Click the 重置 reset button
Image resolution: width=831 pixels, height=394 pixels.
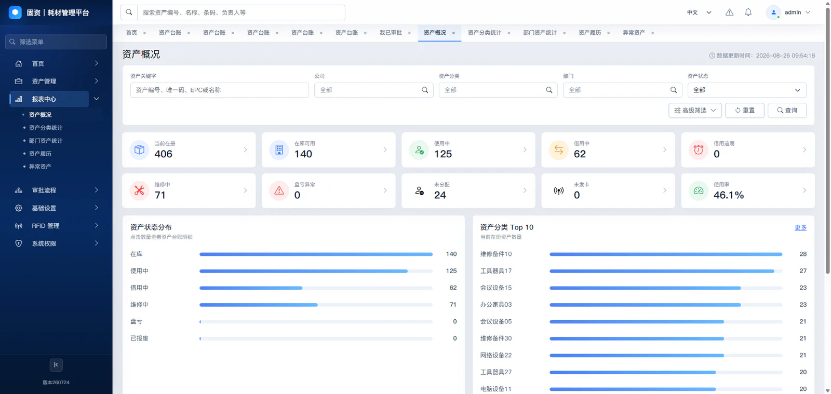pyautogui.click(x=745, y=110)
